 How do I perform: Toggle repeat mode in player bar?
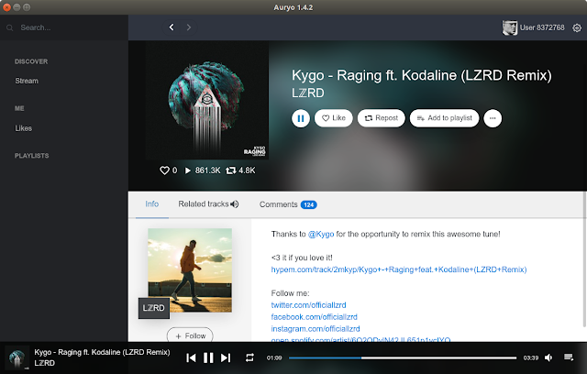coord(249,357)
